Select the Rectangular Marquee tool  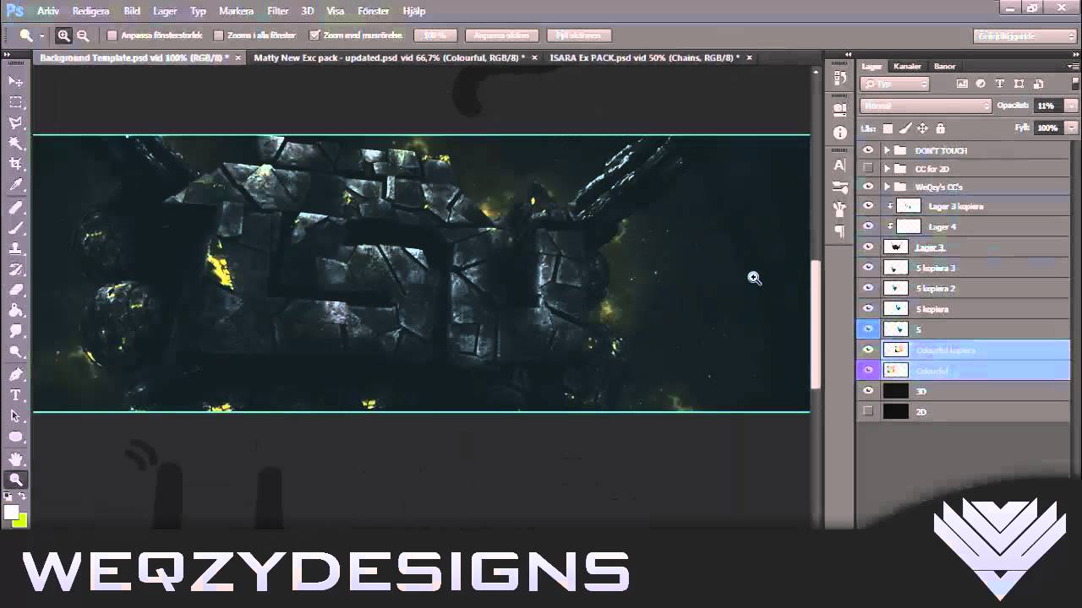pos(15,102)
